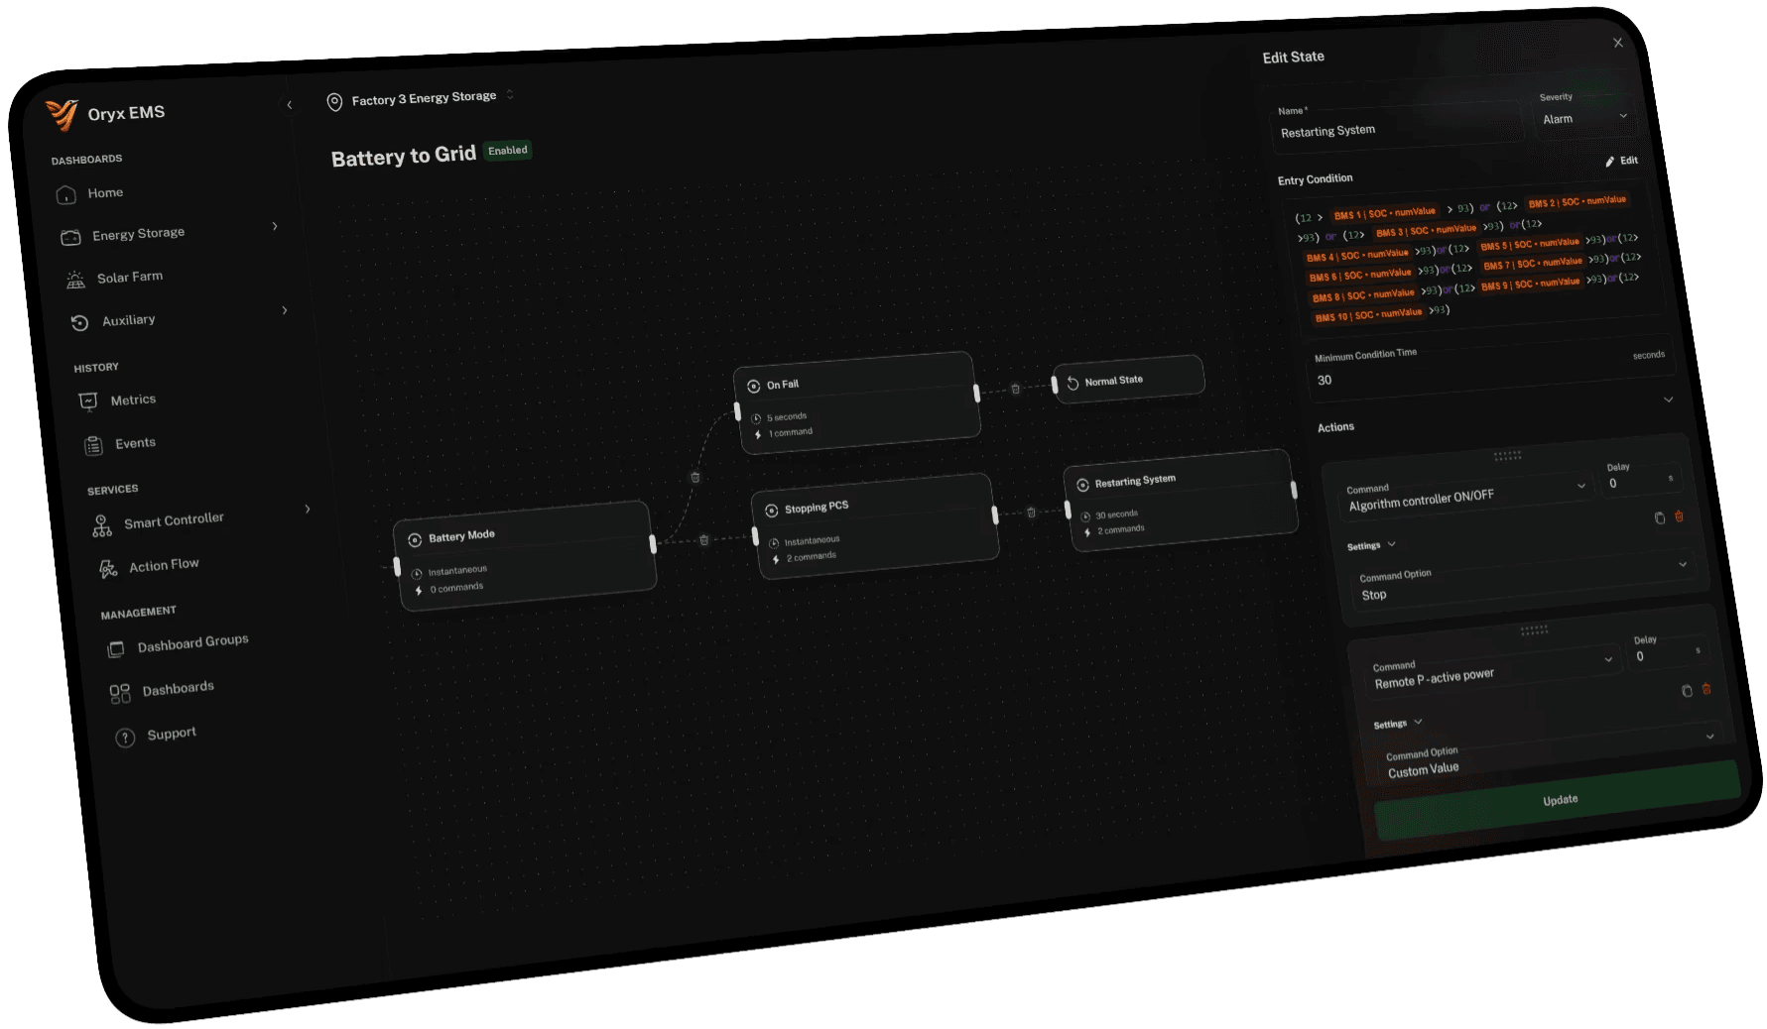
Task: Click the Auxiliary sidebar icon
Action: 80,323
